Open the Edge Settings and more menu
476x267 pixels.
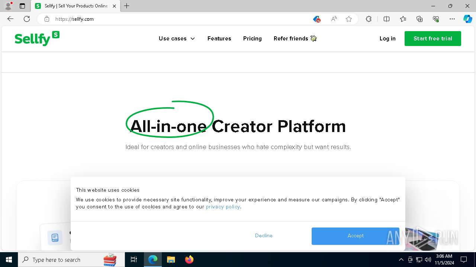click(x=452, y=19)
